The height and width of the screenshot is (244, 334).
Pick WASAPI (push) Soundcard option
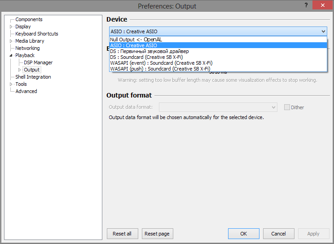tap(160, 69)
